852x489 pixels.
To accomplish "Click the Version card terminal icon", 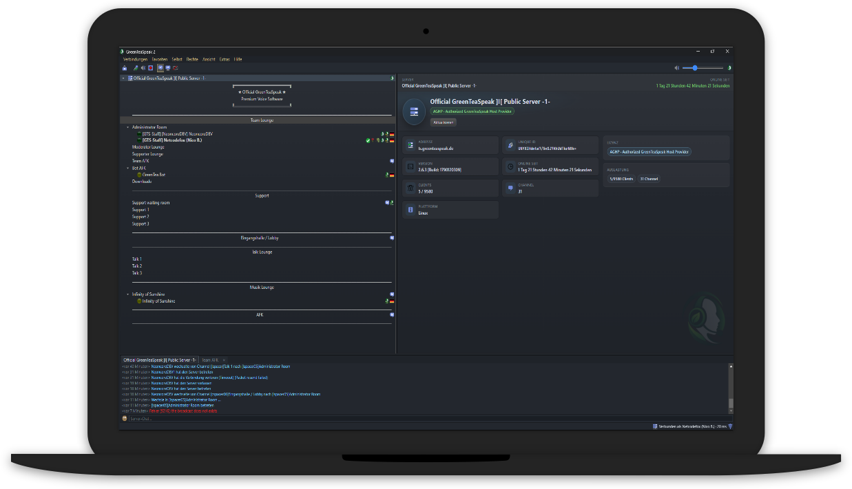I will pyautogui.click(x=411, y=167).
